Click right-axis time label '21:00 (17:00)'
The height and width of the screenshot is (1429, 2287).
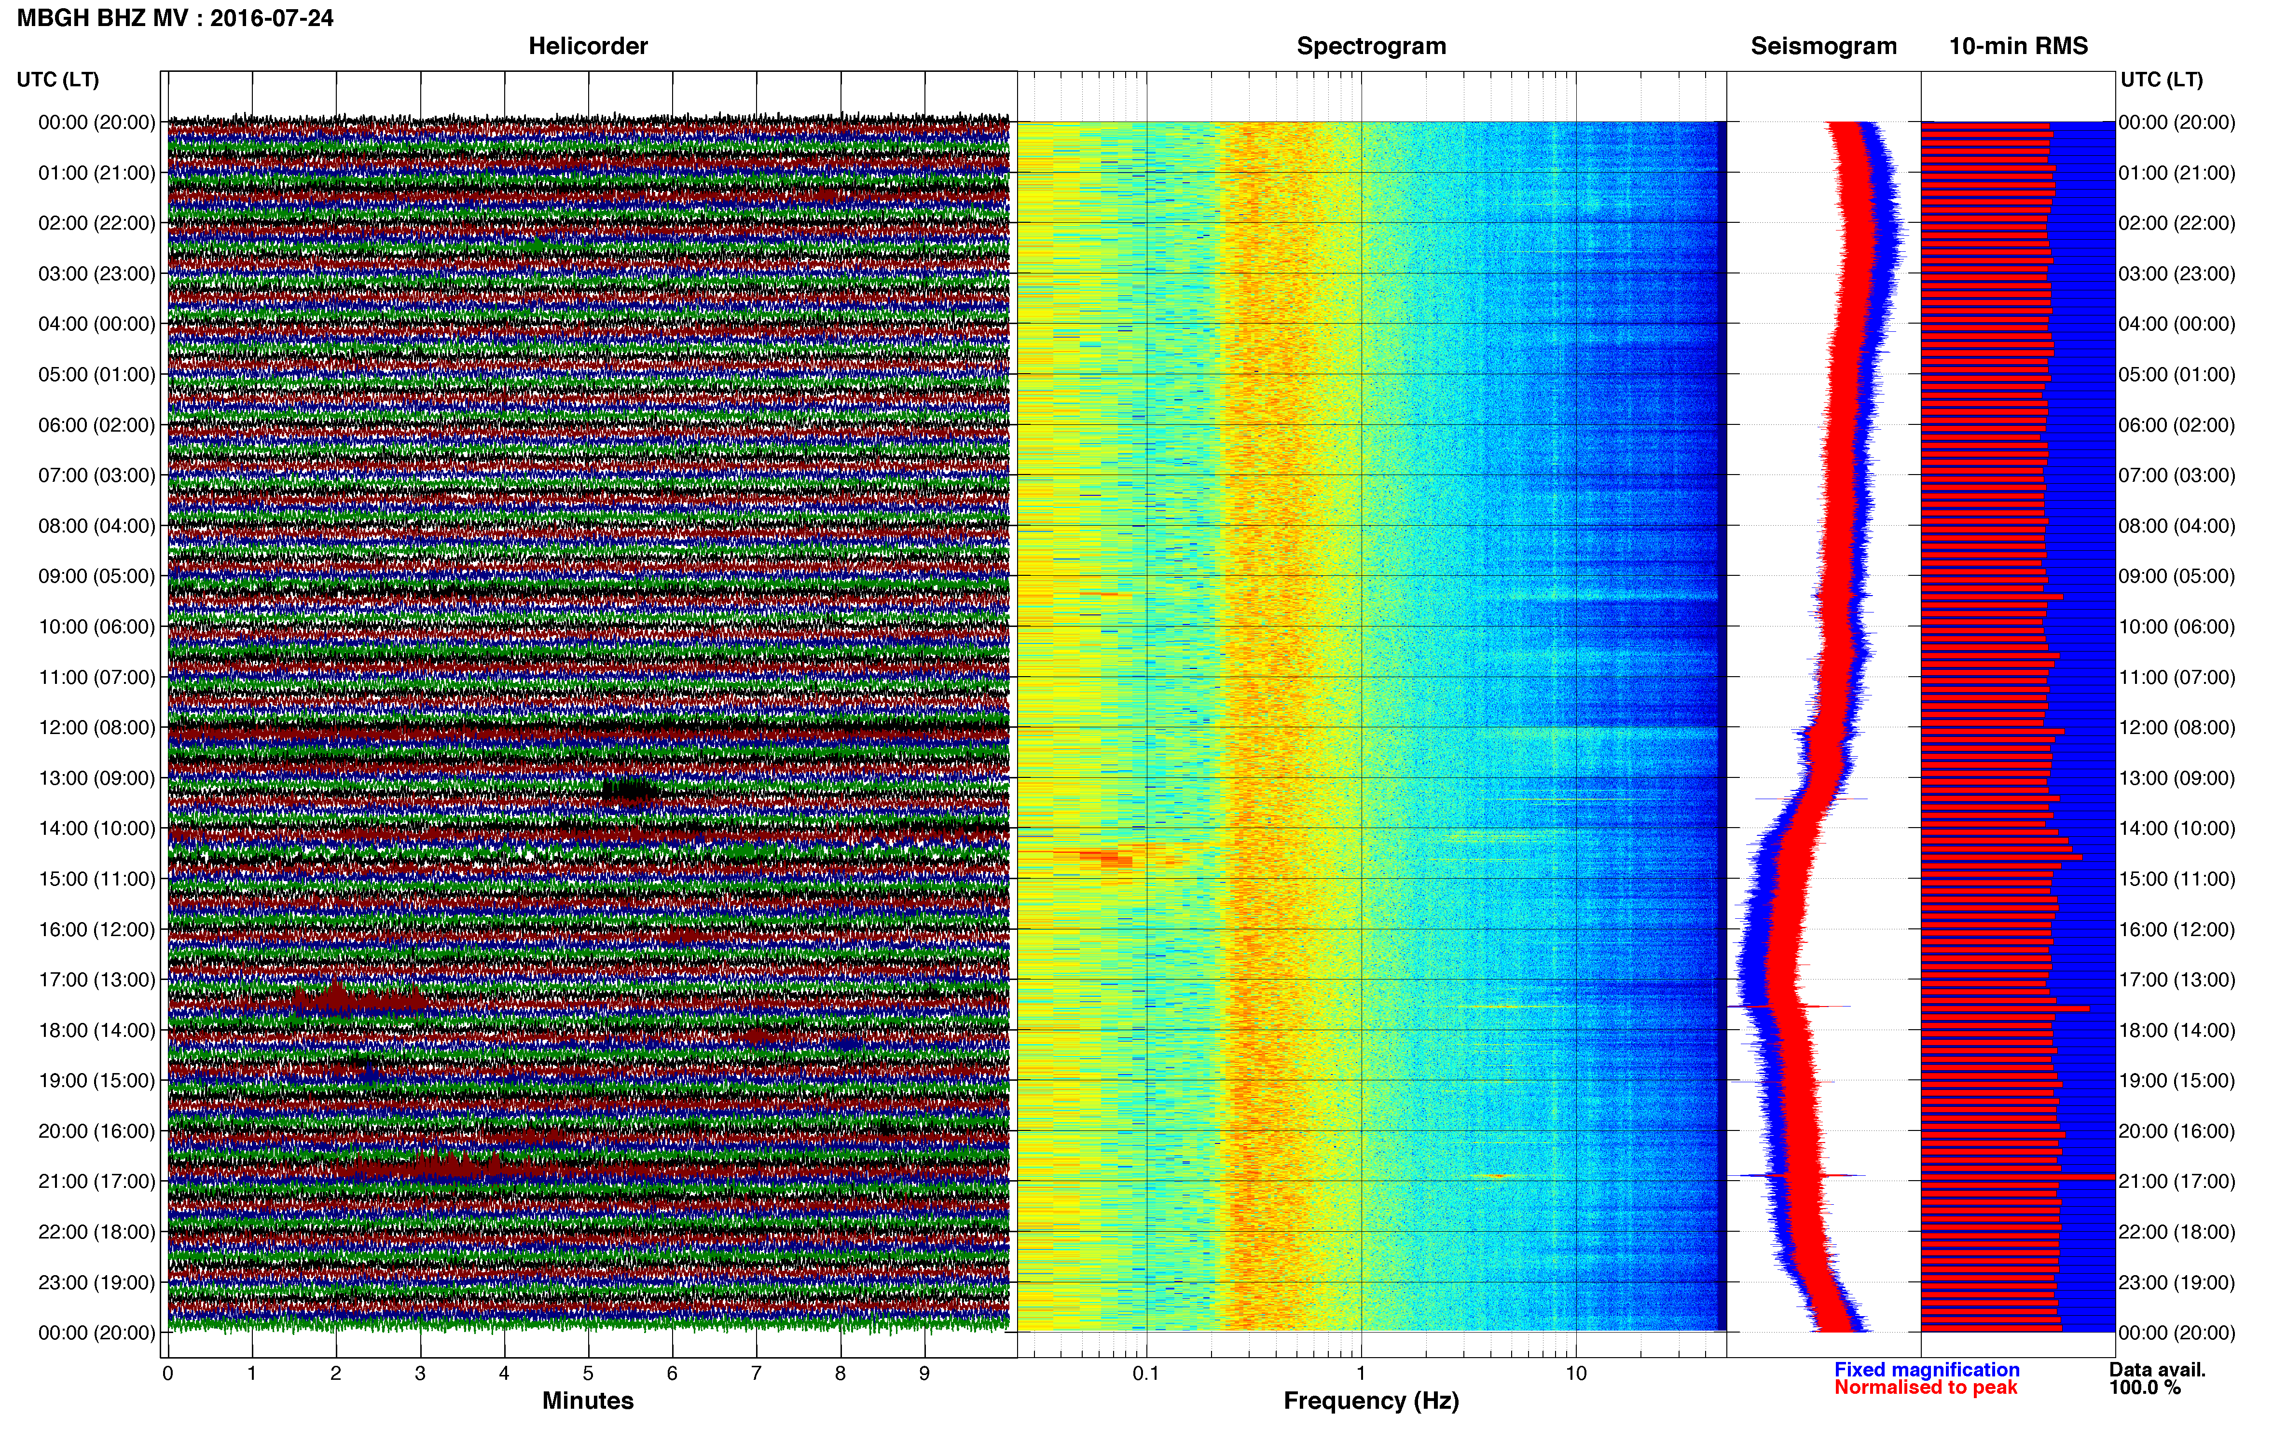2177,1182
